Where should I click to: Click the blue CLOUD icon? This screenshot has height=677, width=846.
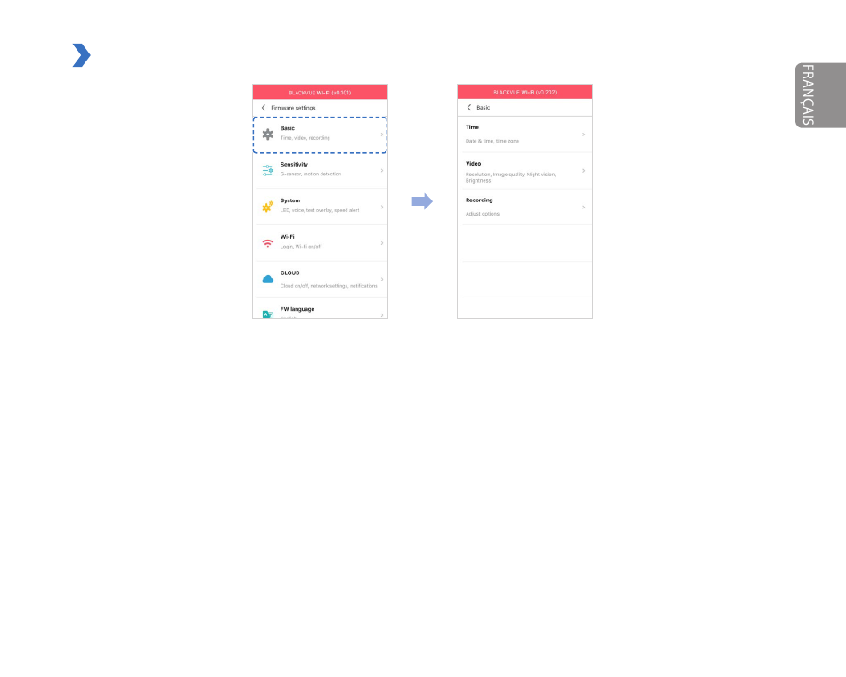tap(267, 279)
